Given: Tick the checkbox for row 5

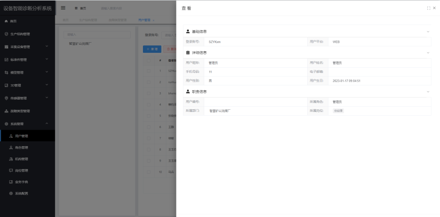Looking at the screenshot, I should tap(148, 116).
